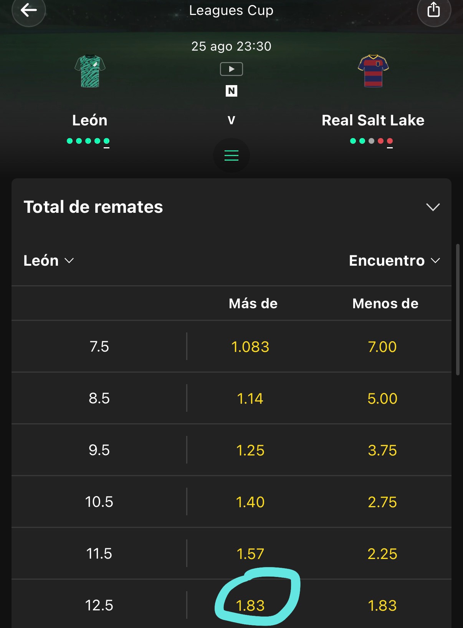The image size is (463, 628).
Task: Select Menos de 7.5 odds 7.00
Action: tap(382, 347)
